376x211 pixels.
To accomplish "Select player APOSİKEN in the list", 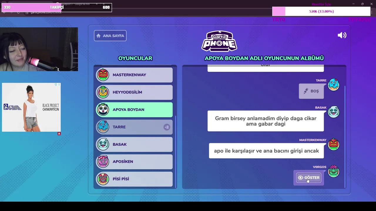I will pyautogui.click(x=135, y=161).
